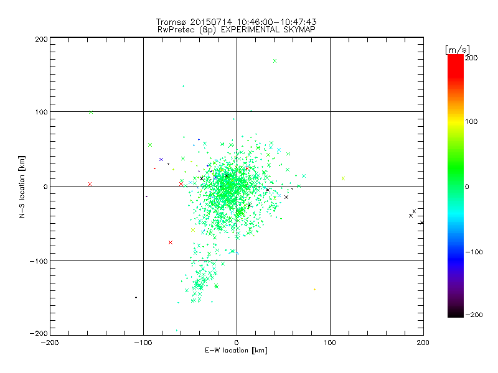This screenshot has height=373, width=498.
Task: Click the title line "Tromsø 20150714 10:46:00-10:47:43"
Action: tap(237, 22)
